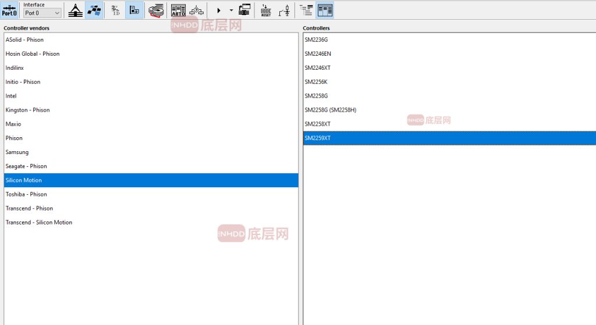Click the Port 0 connection icon
Image resolution: width=596 pixels, height=325 pixels.
9,10
